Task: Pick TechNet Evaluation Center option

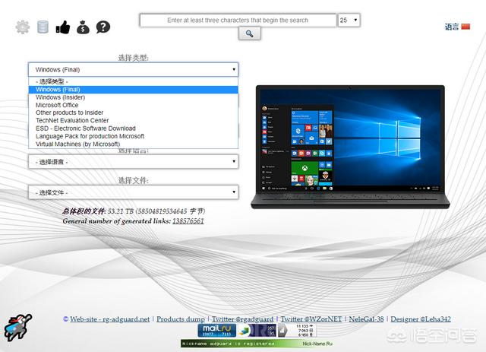Action: (x=134, y=120)
